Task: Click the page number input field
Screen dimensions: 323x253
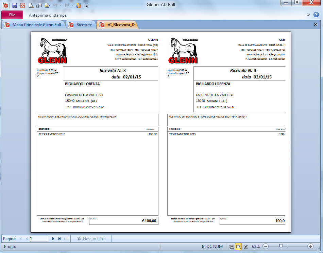Action: [39, 239]
